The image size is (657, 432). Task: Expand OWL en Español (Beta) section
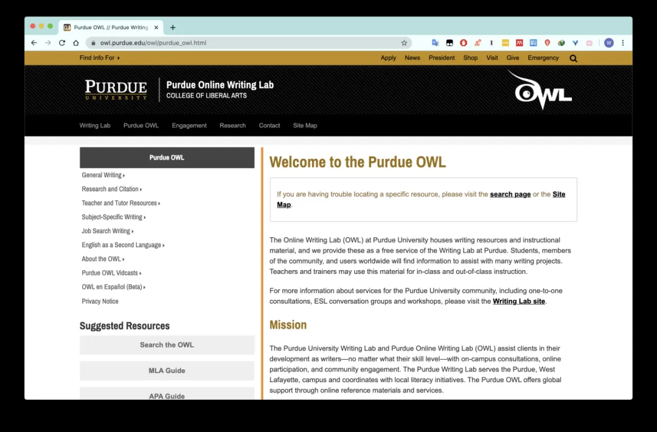coord(113,287)
